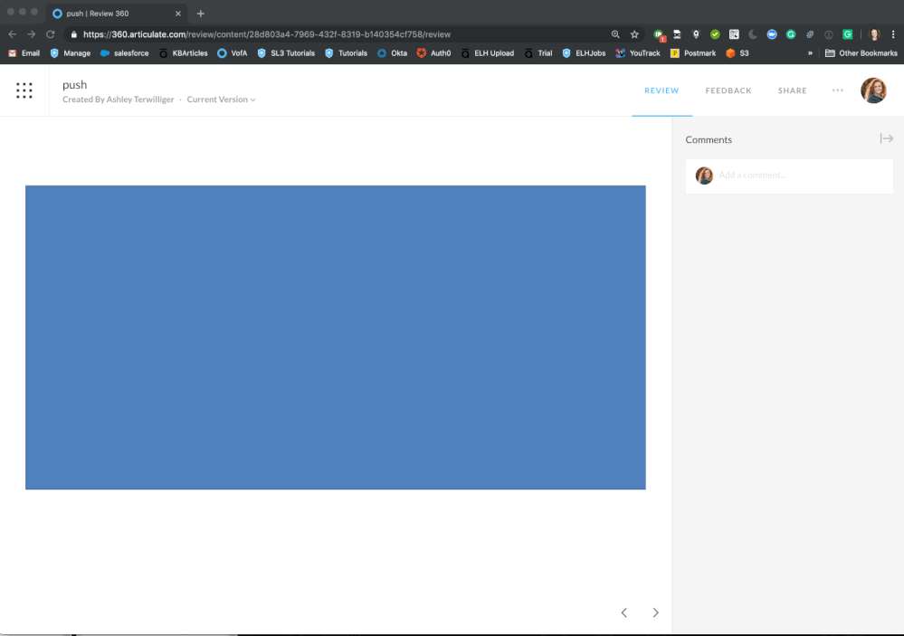Click the green checkmark extension icon
904x636 pixels.
point(715,34)
